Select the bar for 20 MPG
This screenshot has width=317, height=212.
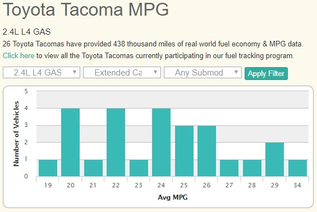click(x=70, y=143)
